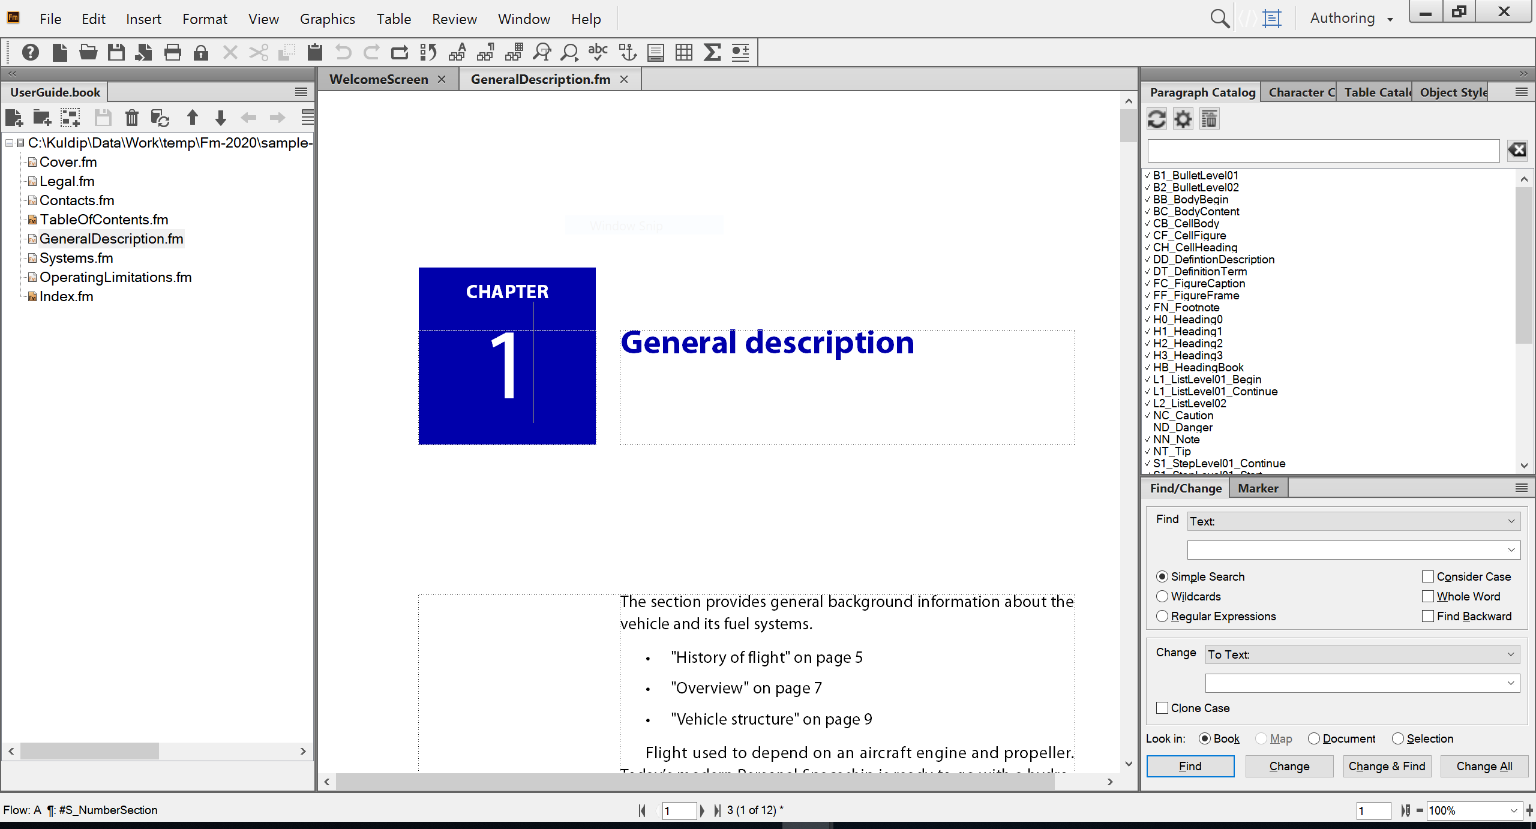
Task: Open the Graphics menu
Action: click(x=327, y=19)
